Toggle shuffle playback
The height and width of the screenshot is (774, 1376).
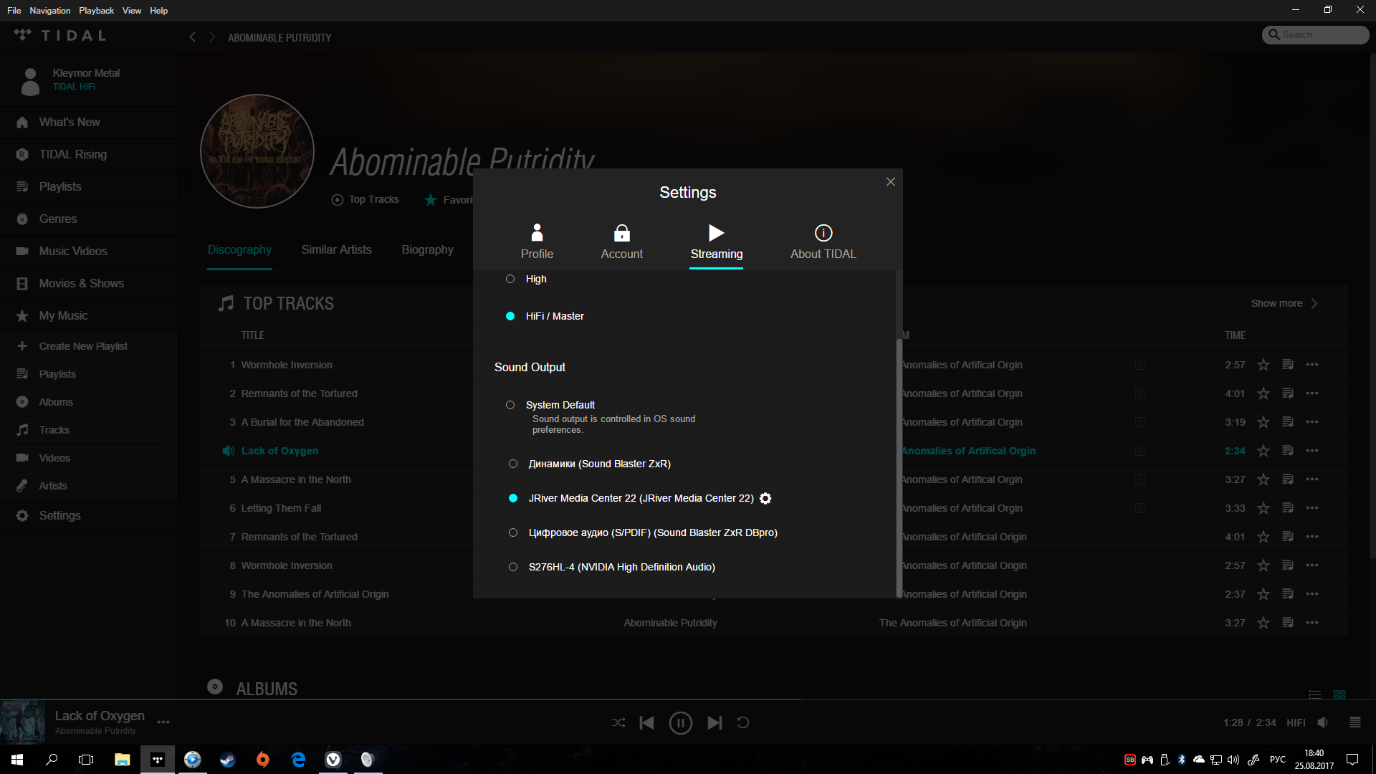click(x=618, y=722)
